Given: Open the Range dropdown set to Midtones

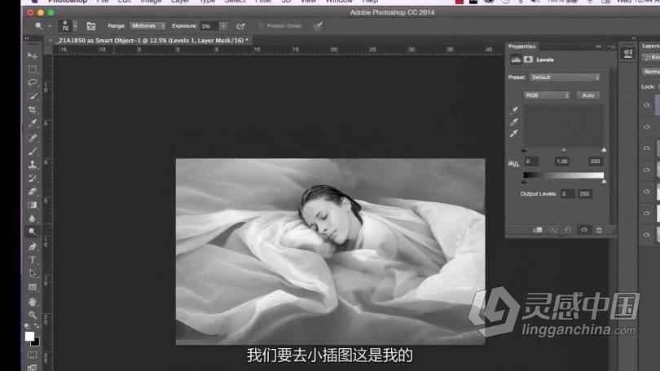Looking at the screenshot, I should click(147, 26).
